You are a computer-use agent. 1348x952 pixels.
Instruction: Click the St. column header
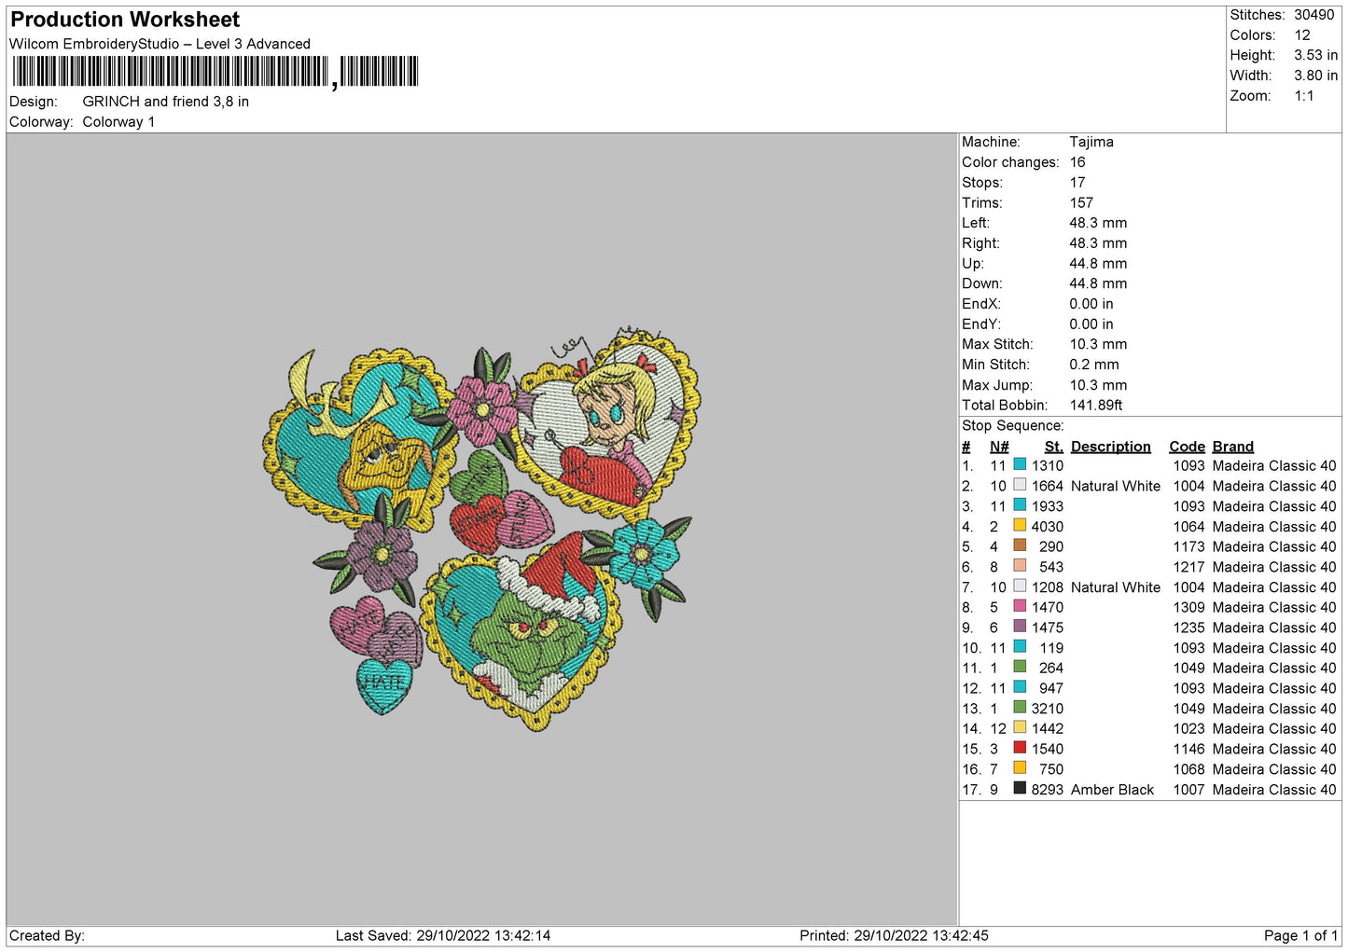pos(1053,447)
